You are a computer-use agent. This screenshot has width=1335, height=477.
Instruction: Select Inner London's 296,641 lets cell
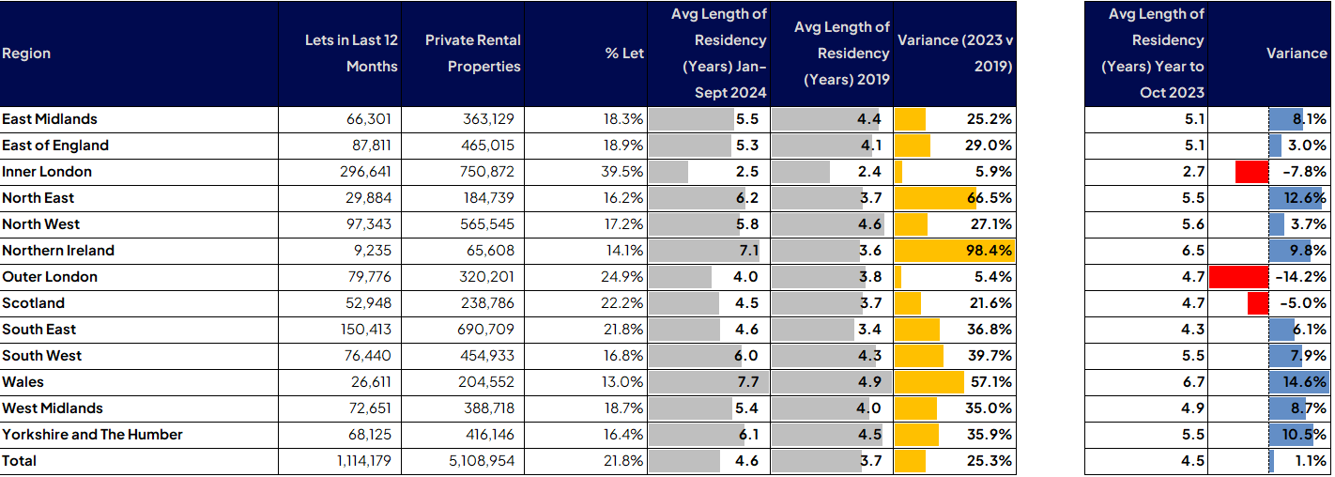365,172
